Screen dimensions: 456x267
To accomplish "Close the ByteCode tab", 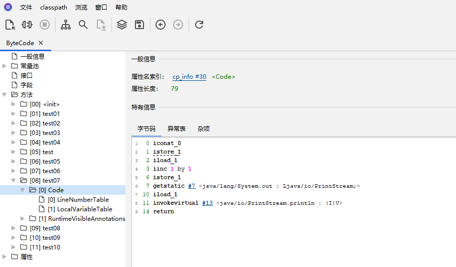I will pyautogui.click(x=41, y=43).
